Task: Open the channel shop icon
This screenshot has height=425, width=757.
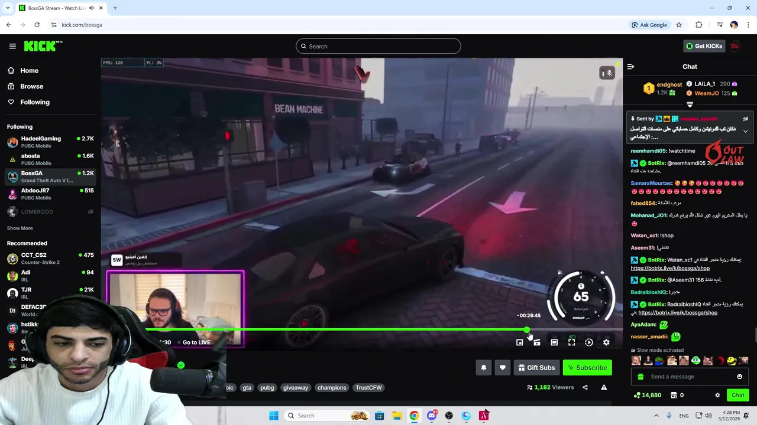Action: point(674,395)
